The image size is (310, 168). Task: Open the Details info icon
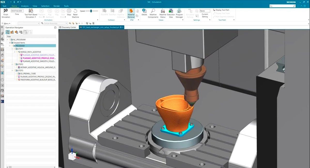pyautogui.click(x=144, y=11)
